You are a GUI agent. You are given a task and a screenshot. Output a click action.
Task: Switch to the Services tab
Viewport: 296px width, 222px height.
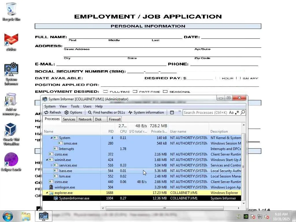pos(69,119)
